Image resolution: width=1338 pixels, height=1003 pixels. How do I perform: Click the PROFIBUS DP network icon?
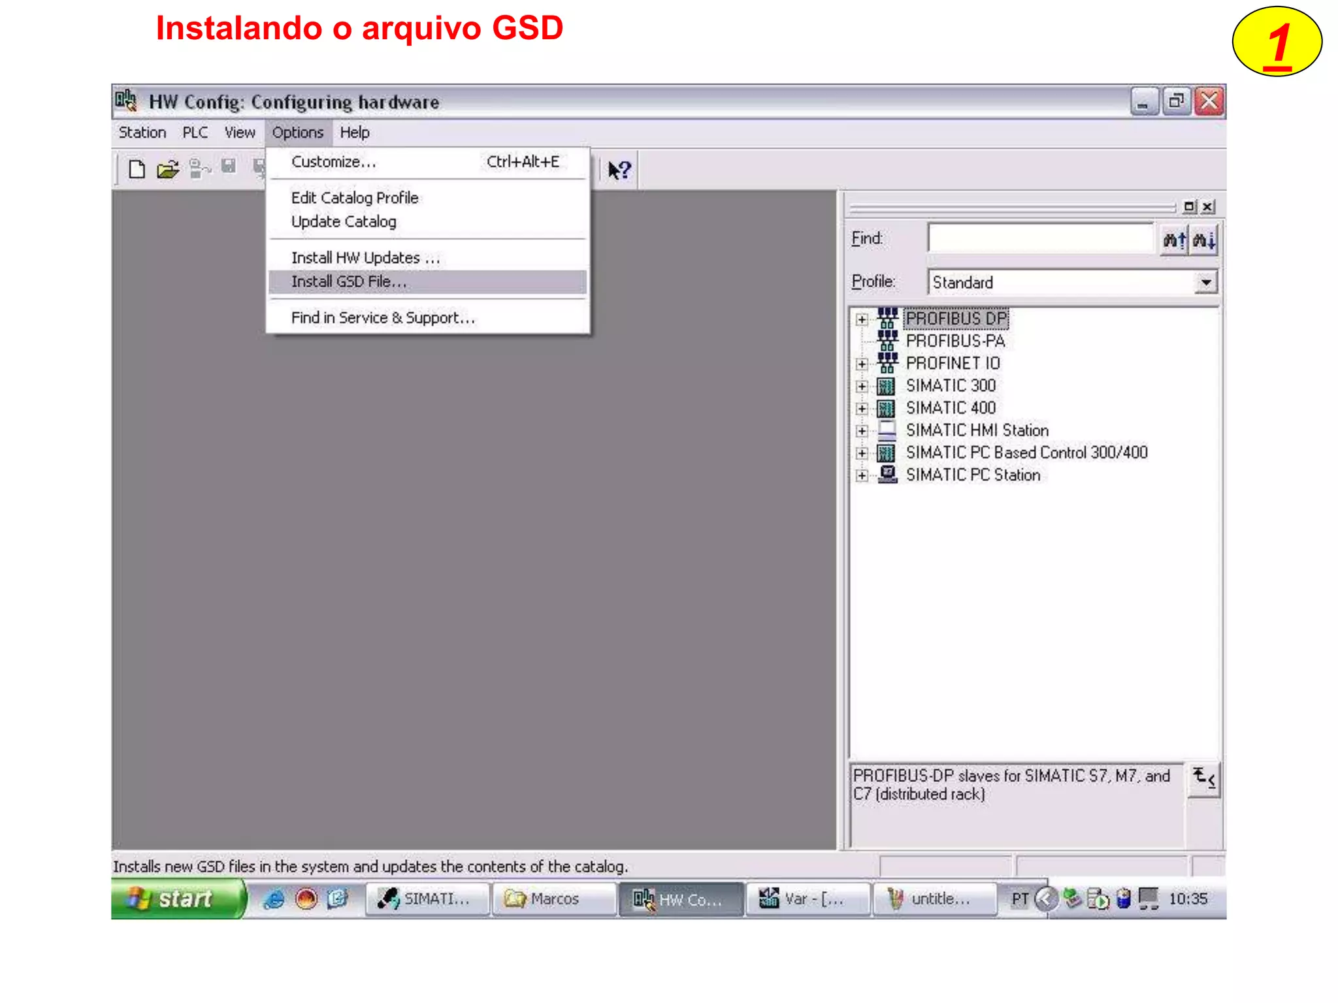click(x=887, y=318)
